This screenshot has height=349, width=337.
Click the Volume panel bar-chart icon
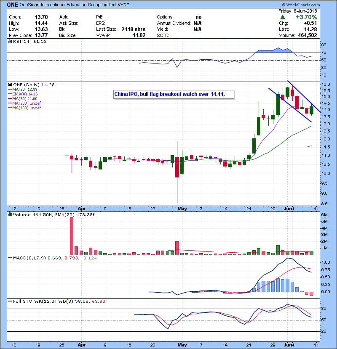click(x=10, y=214)
